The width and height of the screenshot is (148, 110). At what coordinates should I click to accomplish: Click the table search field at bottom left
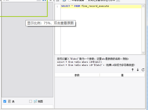(x=27, y=106)
